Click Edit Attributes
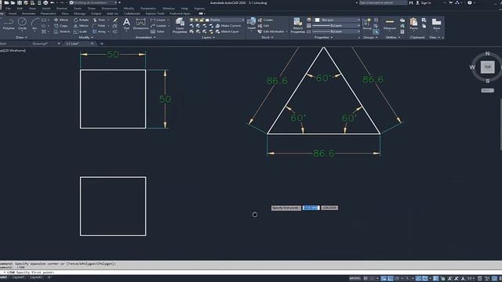 (271, 31)
